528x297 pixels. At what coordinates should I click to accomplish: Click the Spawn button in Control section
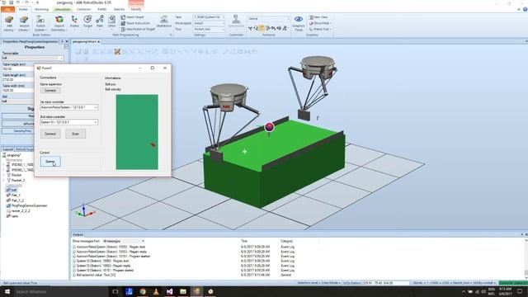50,162
